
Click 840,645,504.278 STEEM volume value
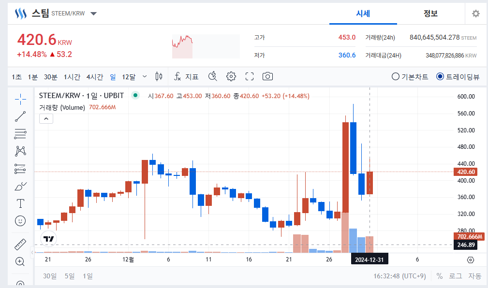[443, 37]
